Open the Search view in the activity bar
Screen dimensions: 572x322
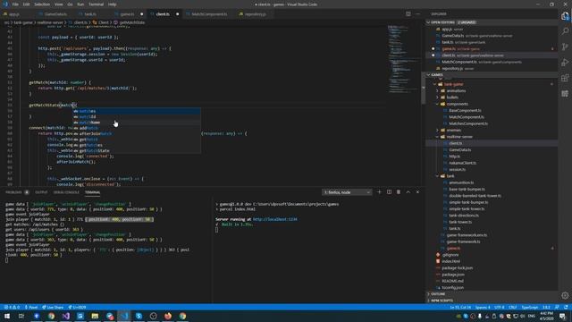pos(565,31)
